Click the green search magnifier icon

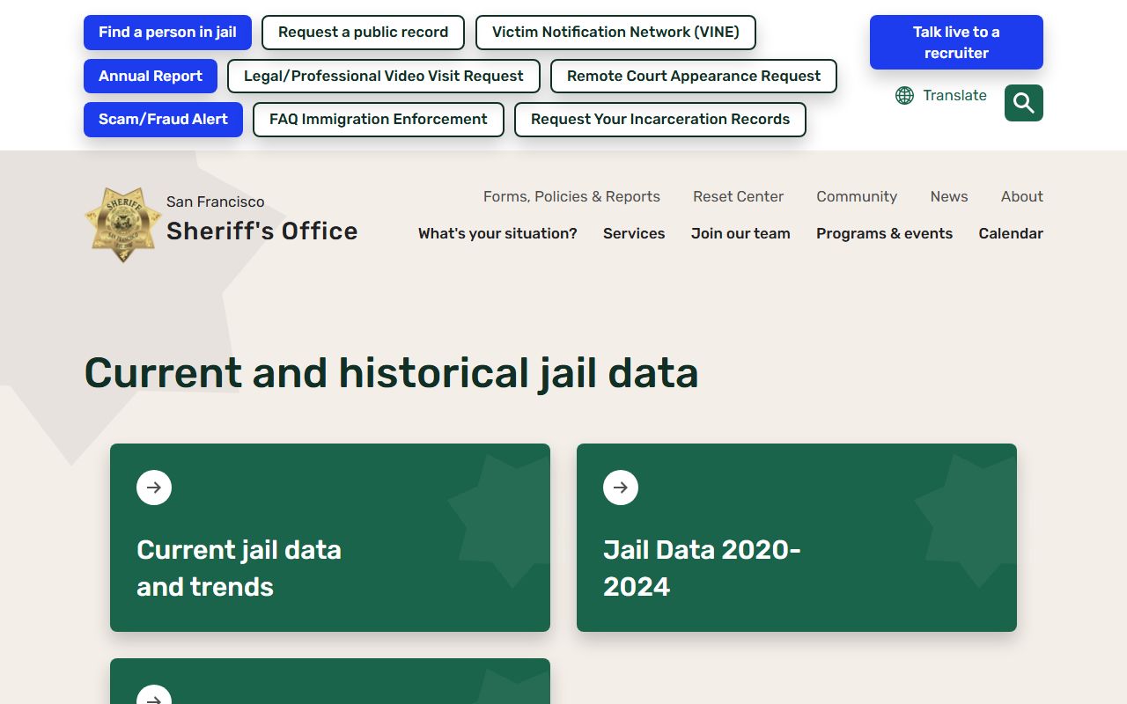1024,103
